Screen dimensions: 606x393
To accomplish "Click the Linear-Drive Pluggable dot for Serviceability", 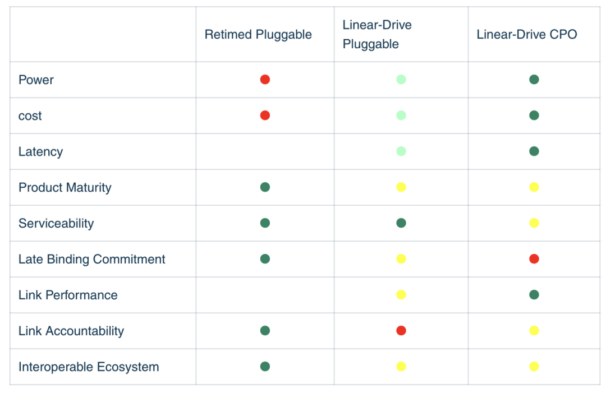I will [401, 223].
